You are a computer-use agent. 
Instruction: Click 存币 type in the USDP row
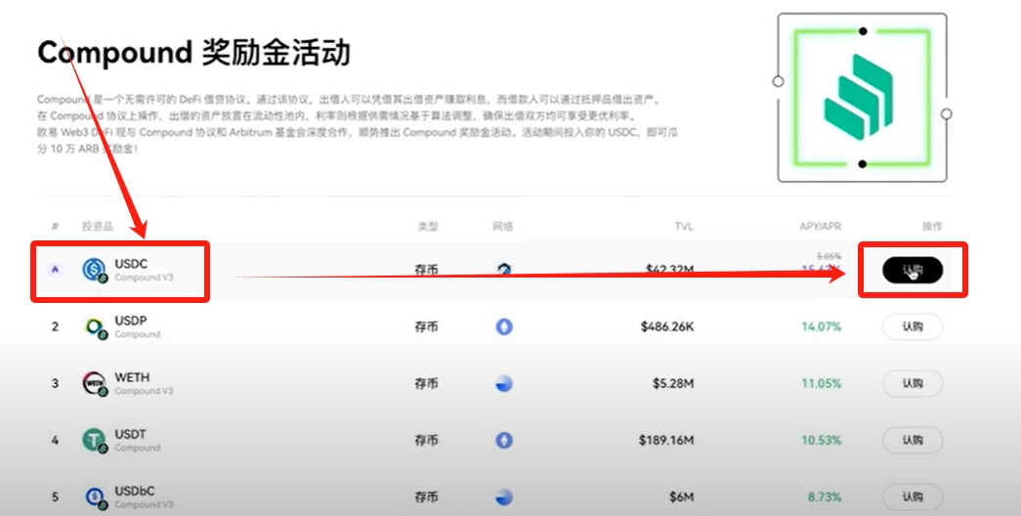tap(427, 326)
